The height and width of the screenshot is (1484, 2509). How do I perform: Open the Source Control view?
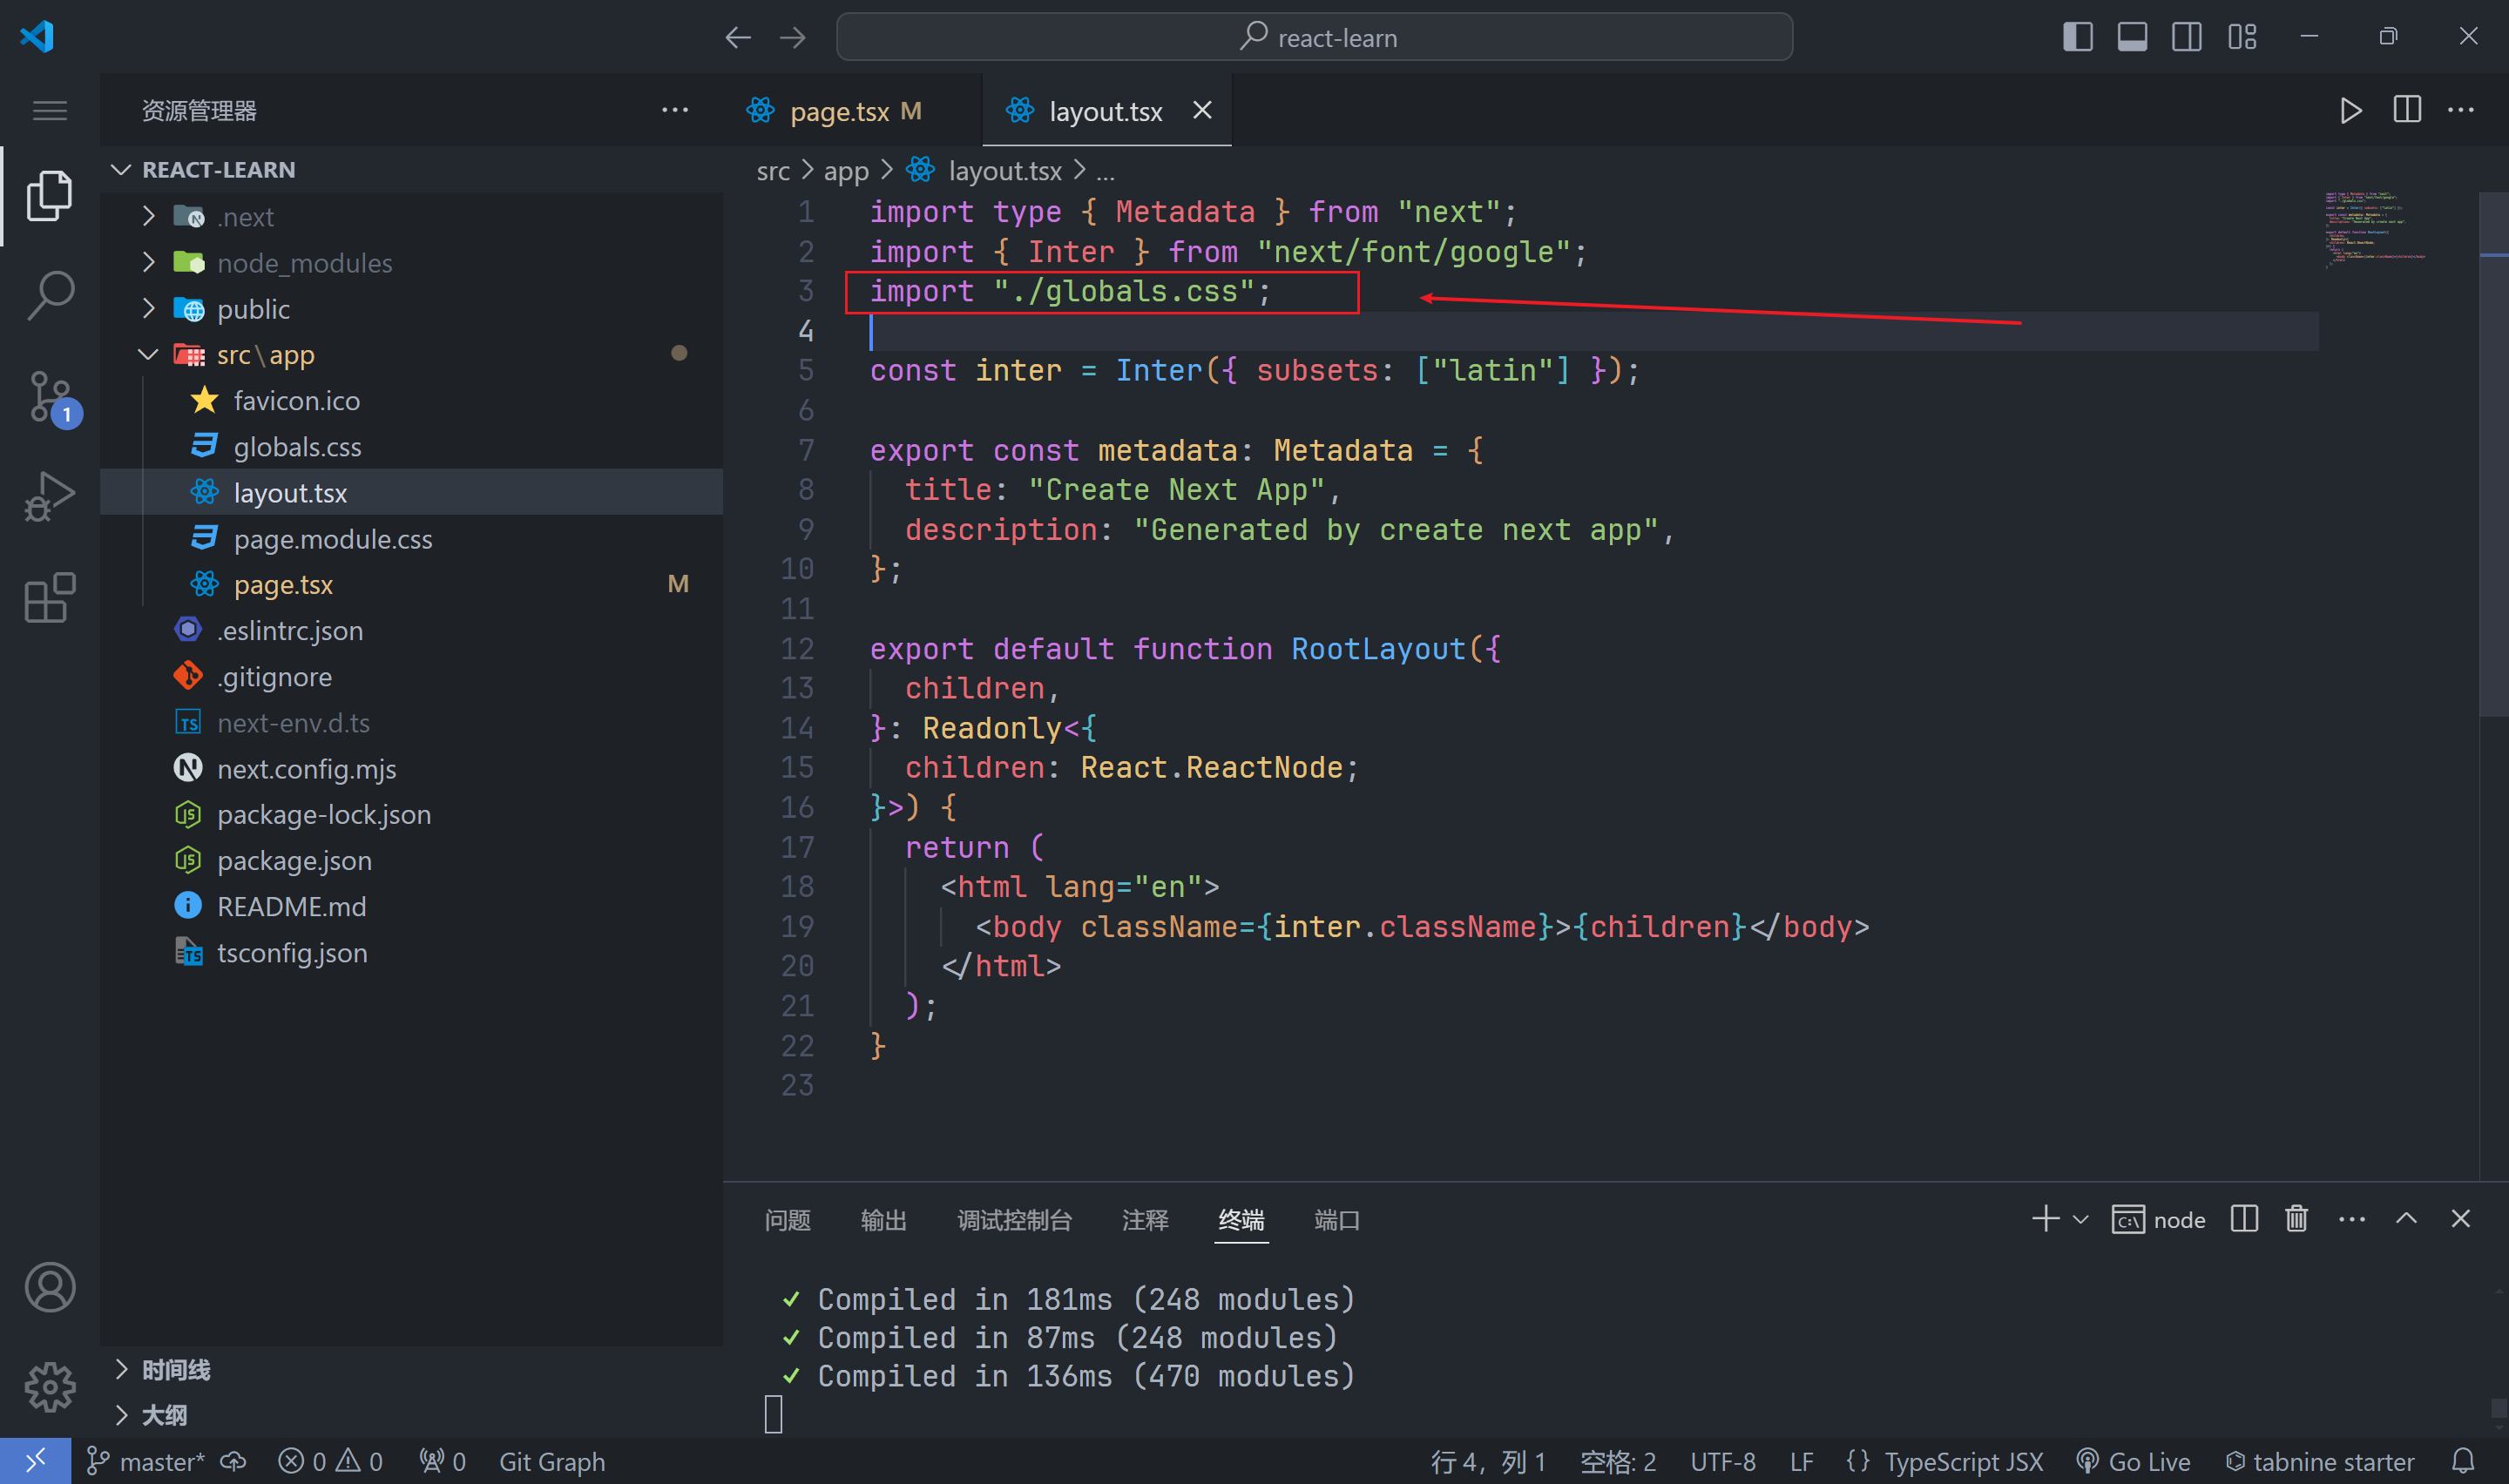click(x=50, y=397)
